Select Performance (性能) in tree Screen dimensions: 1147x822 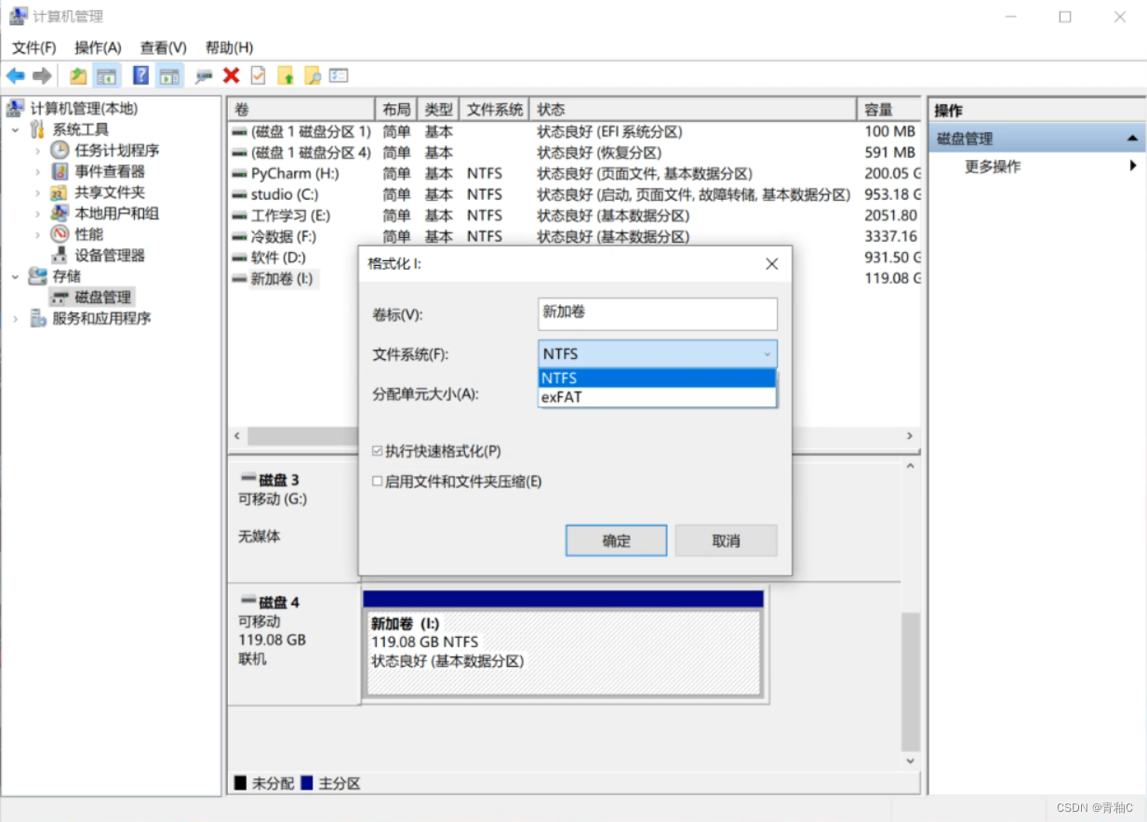[88, 234]
